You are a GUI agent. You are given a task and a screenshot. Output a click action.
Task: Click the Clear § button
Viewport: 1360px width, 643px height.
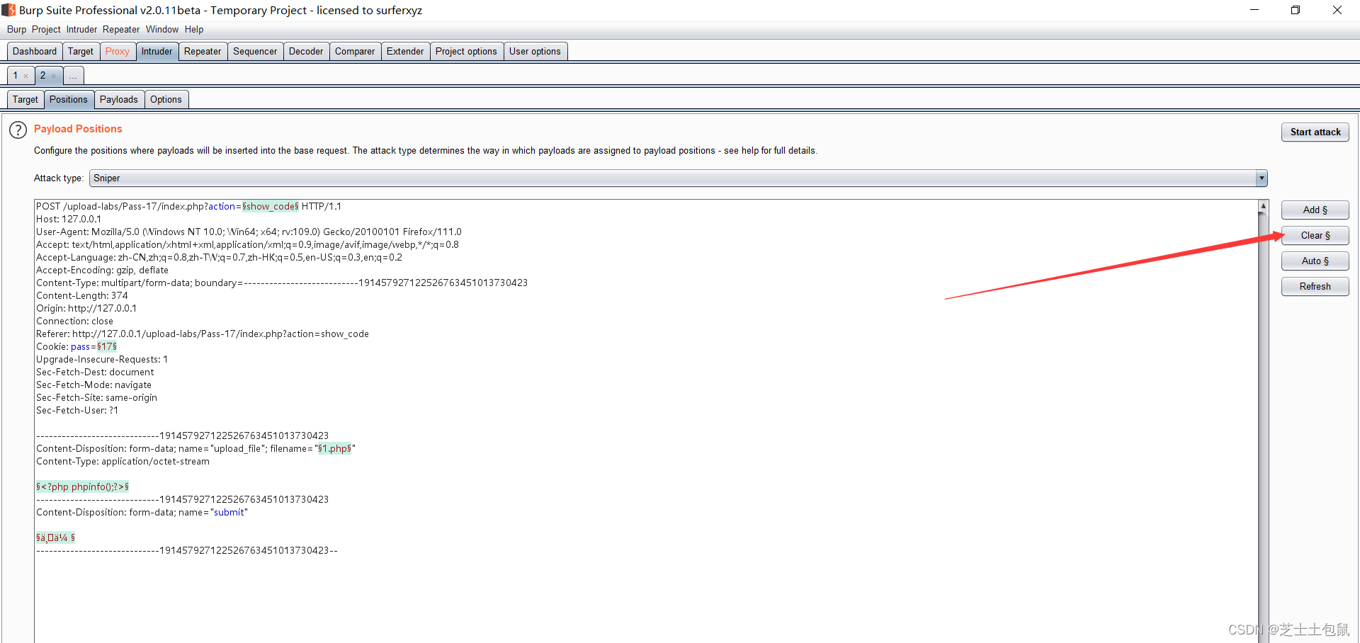(x=1315, y=235)
